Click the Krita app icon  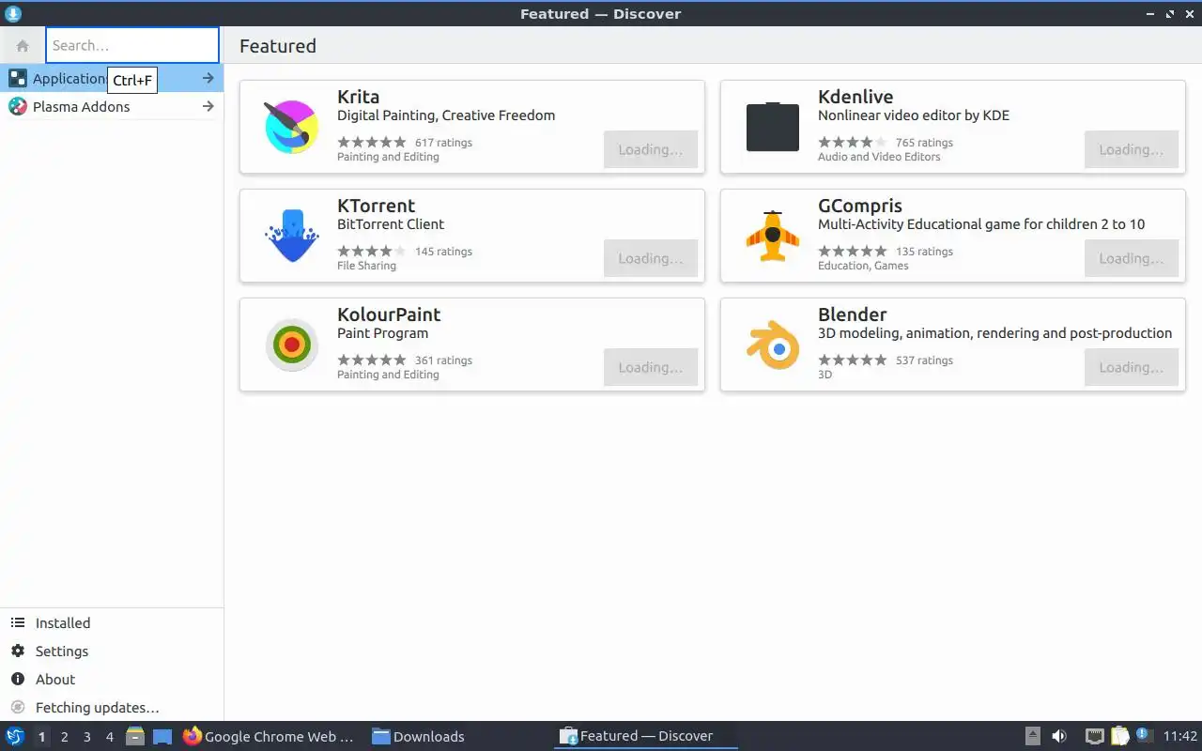pyautogui.click(x=292, y=127)
